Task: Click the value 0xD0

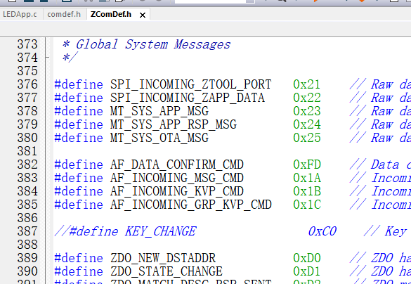Action: coord(307,258)
